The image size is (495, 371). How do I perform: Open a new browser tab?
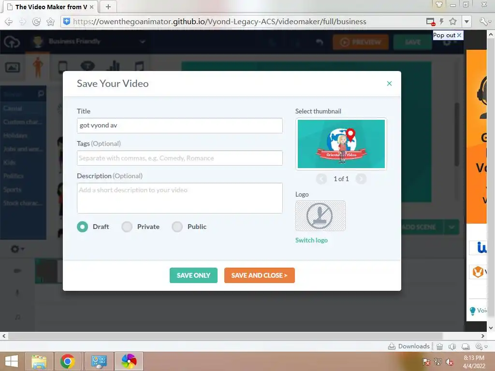point(108,7)
